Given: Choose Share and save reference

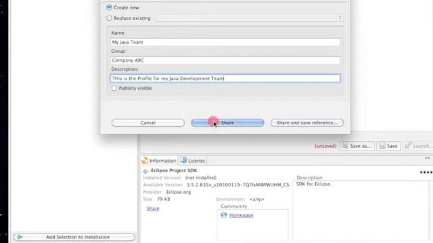Looking at the screenshot, I should (x=307, y=123).
